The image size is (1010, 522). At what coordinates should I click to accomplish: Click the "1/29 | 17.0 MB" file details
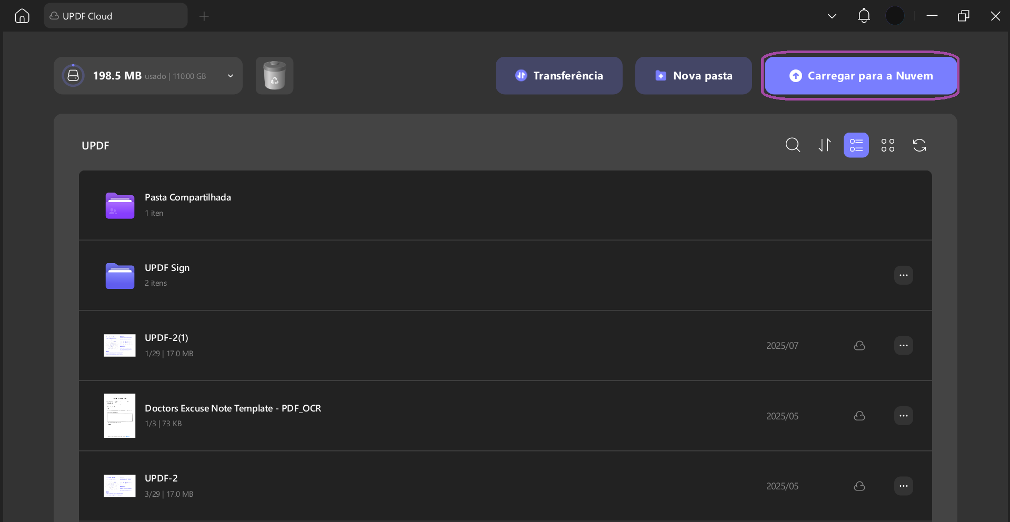[x=169, y=354]
